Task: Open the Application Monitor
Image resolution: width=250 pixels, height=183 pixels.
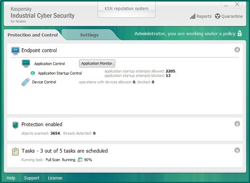Action: click(97, 63)
